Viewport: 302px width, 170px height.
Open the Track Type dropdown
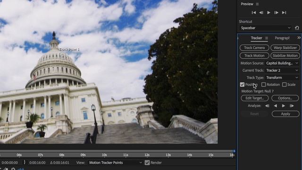click(x=282, y=77)
